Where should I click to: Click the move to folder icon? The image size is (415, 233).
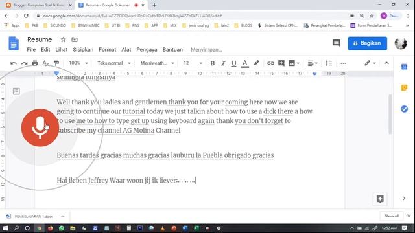pyautogui.click(x=75, y=39)
